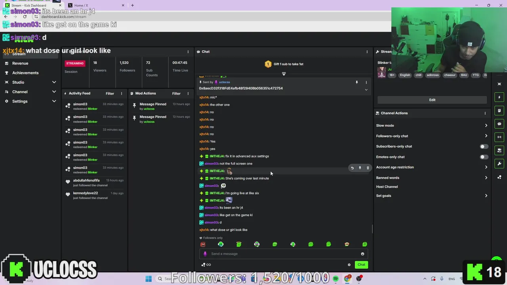
Task: Open emoji picker in message box
Action: coord(362,254)
